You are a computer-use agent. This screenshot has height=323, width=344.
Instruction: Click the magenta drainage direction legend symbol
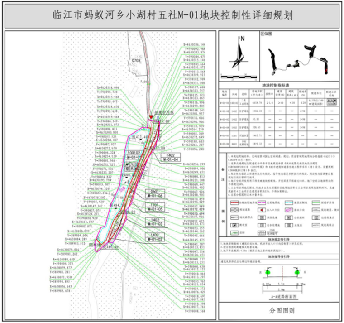[x=289, y=210]
